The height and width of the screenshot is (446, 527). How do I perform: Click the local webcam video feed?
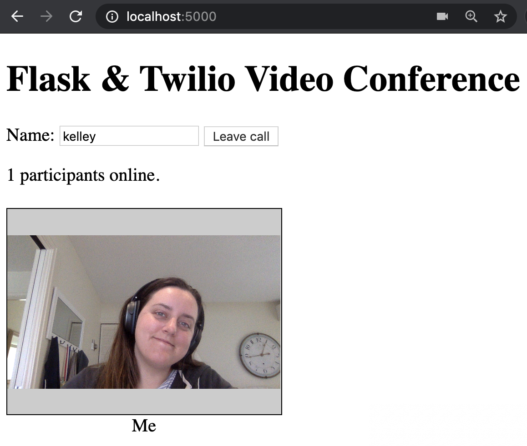pyautogui.click(x=144, y=312)
